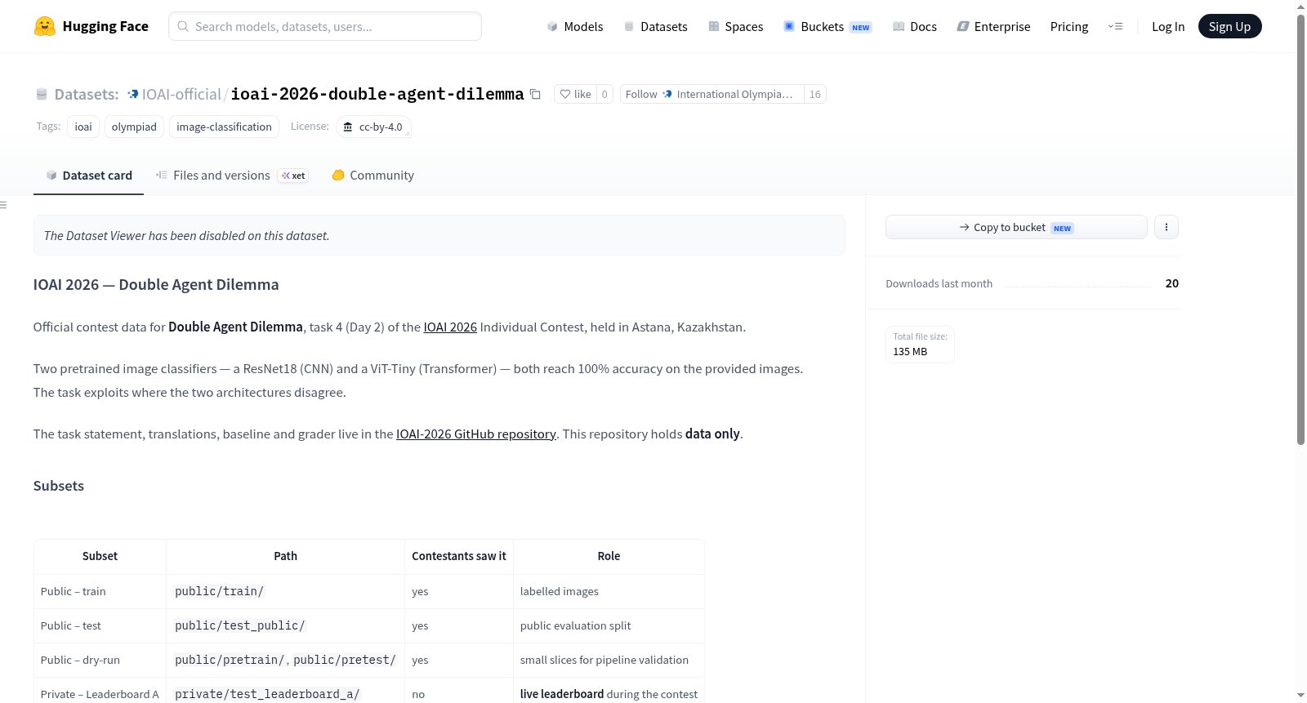1307x703 pixels.
Task: Expand the navigation overflow menu icon
Action: 1115,26
